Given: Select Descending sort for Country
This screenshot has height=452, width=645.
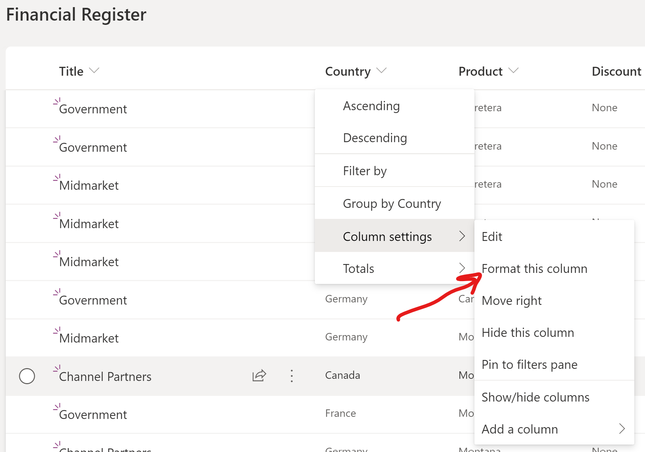Looking at the screenshot, I should click(x=375, y=138).
